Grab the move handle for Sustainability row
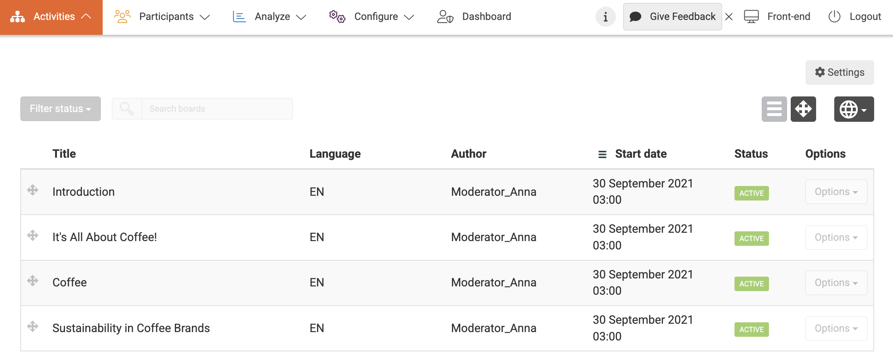 coord(33,326)
